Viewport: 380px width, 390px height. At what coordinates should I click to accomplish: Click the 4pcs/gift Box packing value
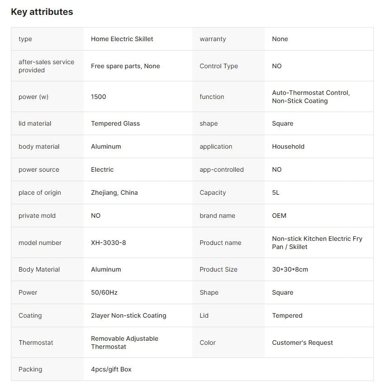click(x=111, y=369)
